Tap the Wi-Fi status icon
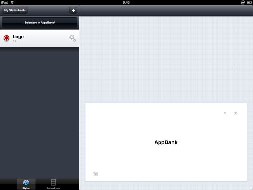Screen dimensions: 253x190 12,2
